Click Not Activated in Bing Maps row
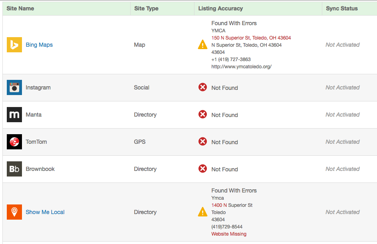The height and width of the screenshot is (244, 377). click(x=342, y=45)
